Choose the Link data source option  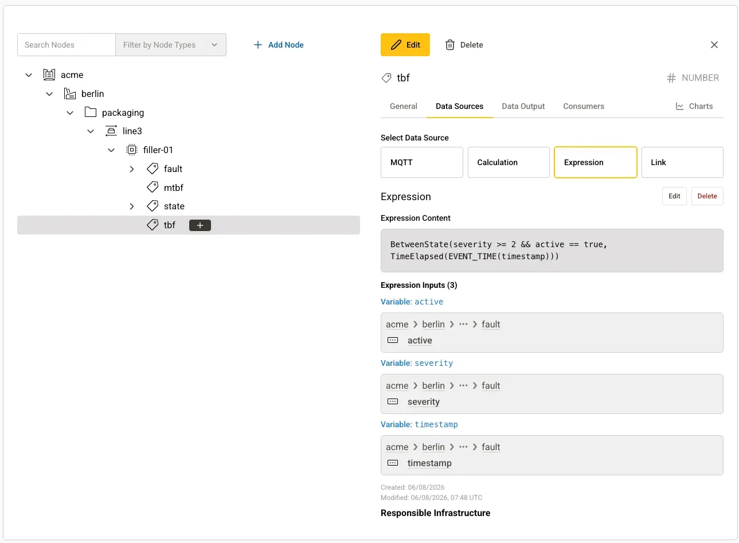click(682, 162)
